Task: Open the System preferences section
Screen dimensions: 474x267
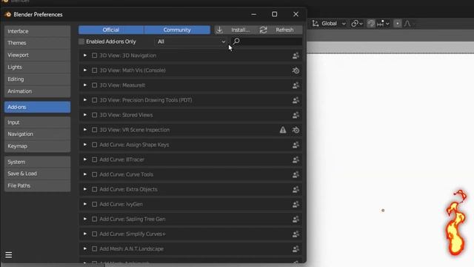Action: point(38,162)
